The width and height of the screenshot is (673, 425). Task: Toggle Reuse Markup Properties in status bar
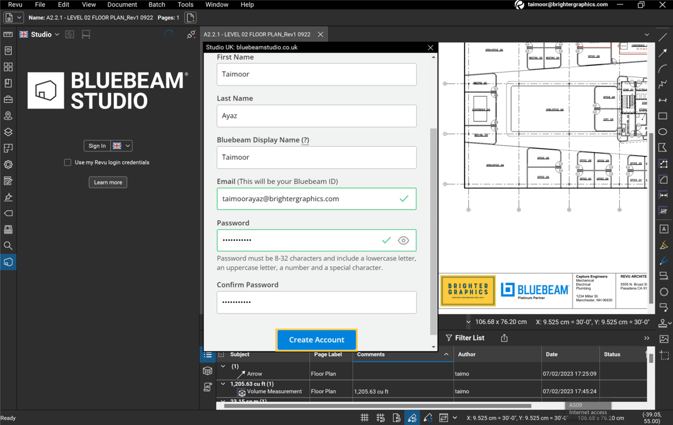click(x=428, y=418)
